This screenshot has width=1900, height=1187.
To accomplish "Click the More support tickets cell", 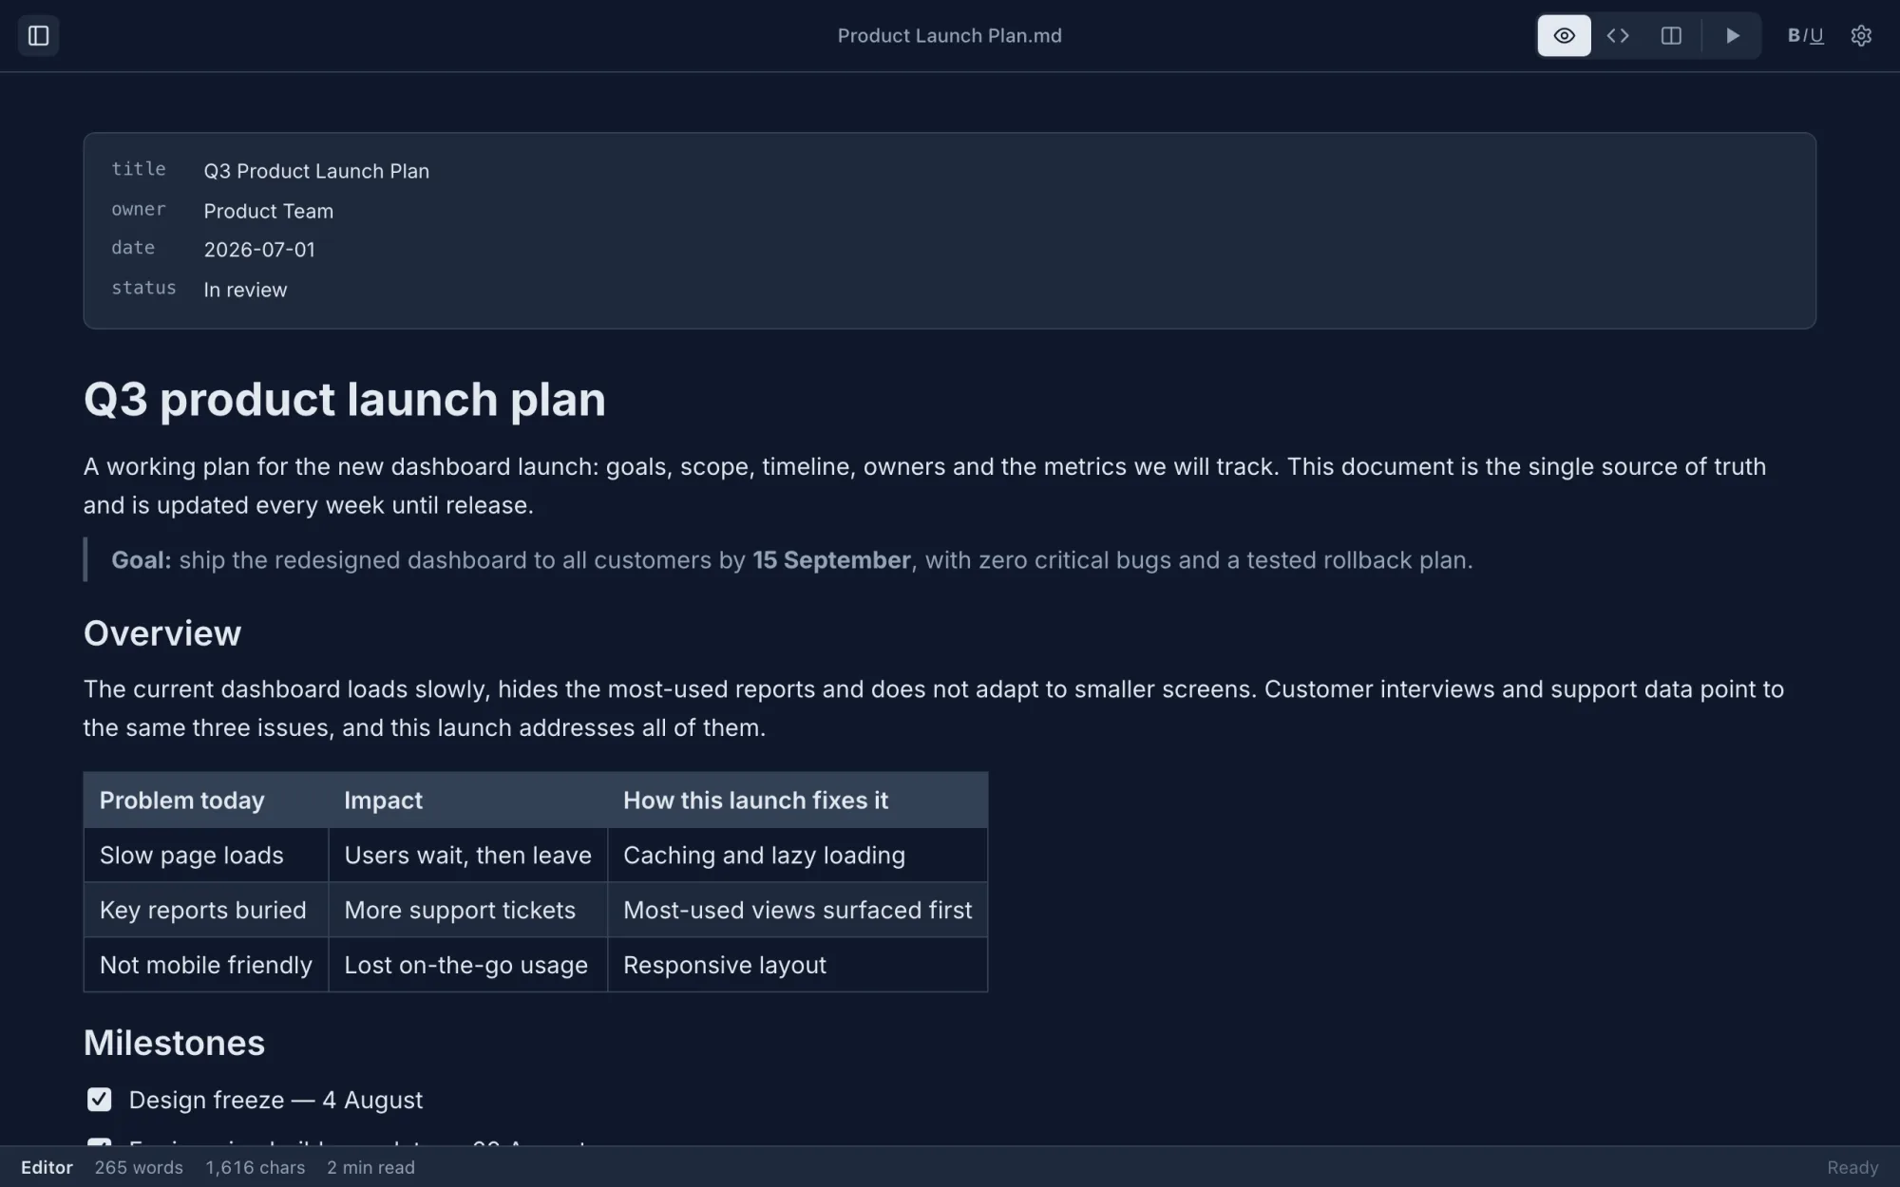I will 468,910.
